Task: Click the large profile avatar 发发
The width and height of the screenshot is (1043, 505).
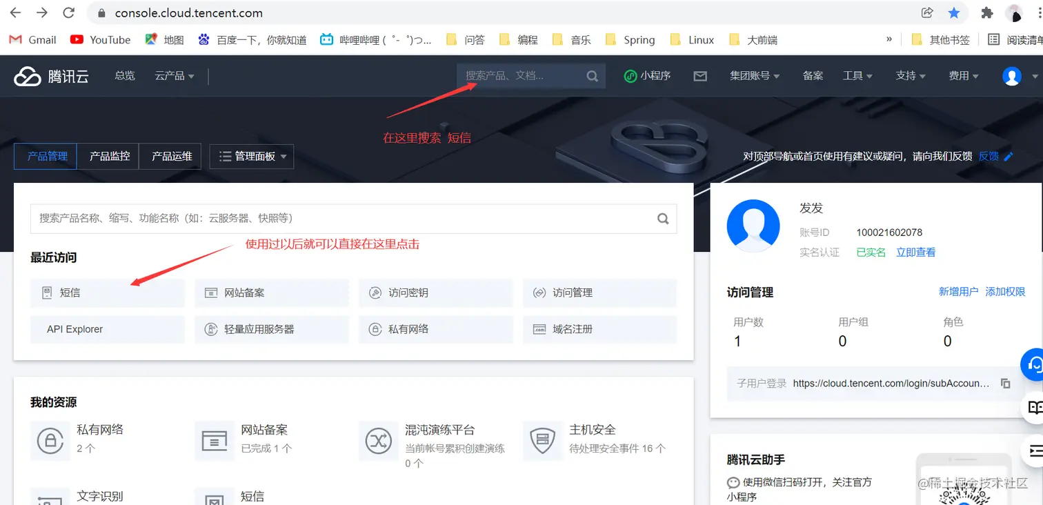Action: [753, 226]
